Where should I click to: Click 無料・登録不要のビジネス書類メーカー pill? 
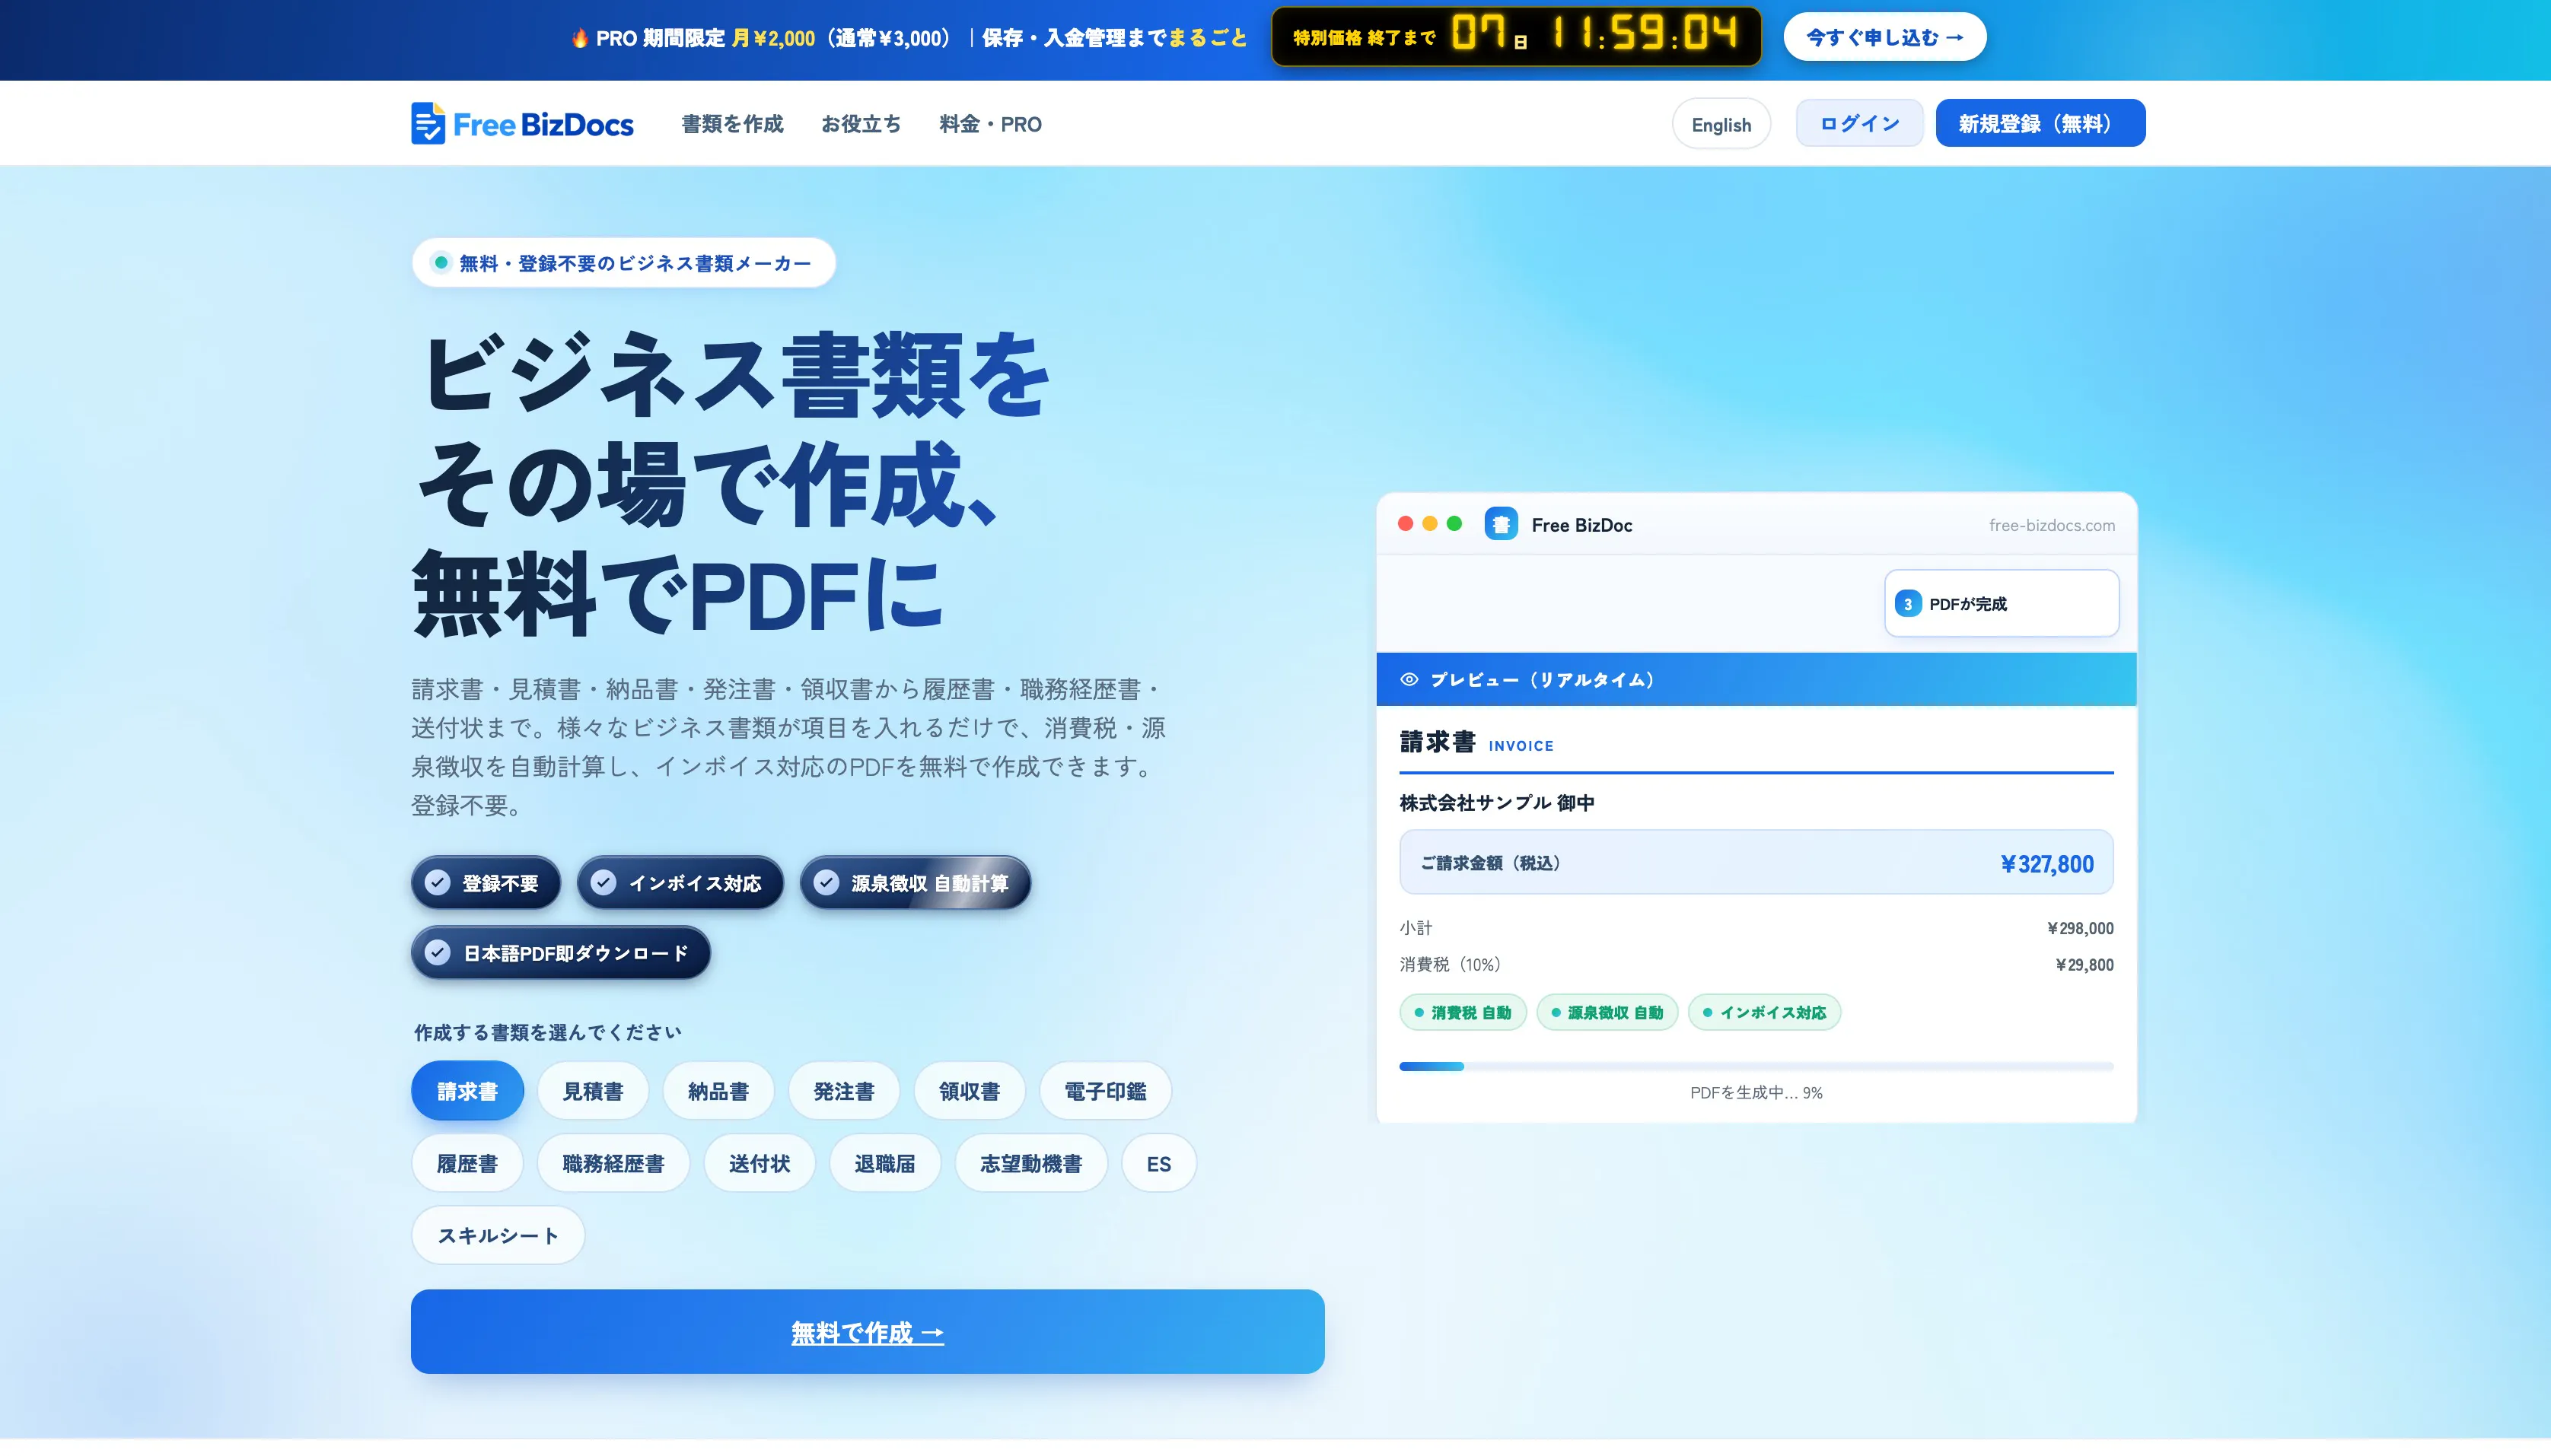(x=623, y=262)
